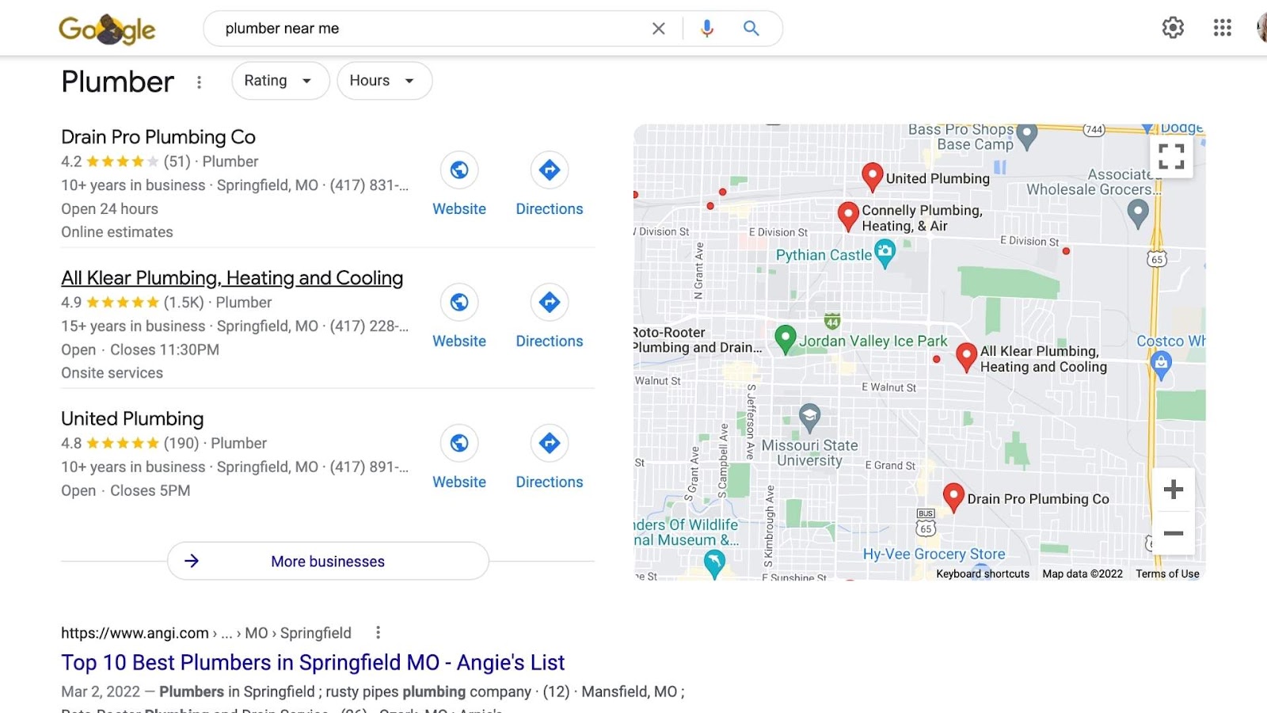Click the magnifying glass search icon

[x=751, y=29]
